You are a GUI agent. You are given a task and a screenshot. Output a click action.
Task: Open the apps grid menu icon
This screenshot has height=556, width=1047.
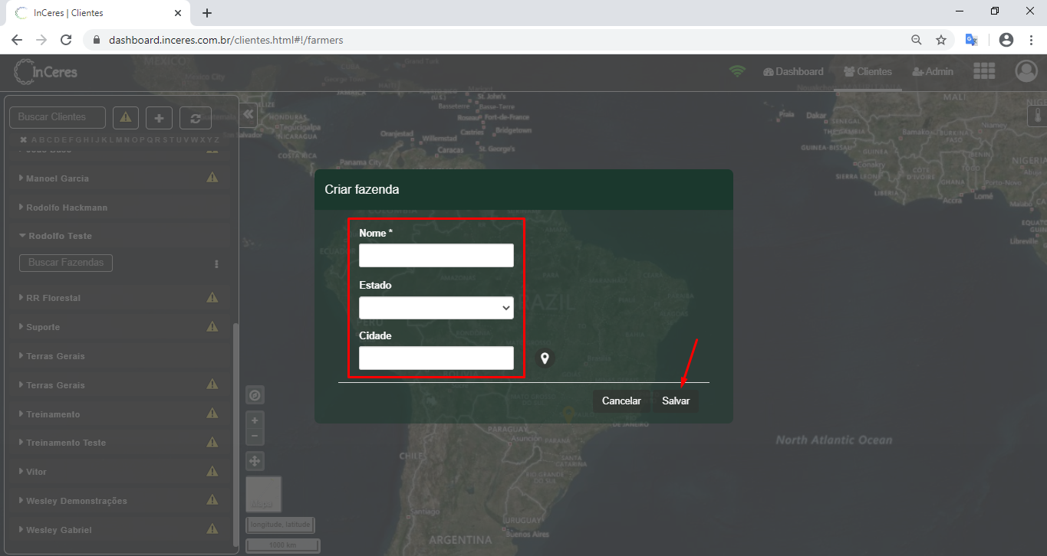984,71
